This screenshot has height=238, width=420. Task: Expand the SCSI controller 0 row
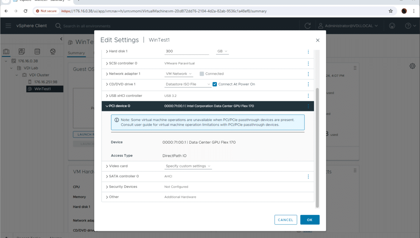107,64
